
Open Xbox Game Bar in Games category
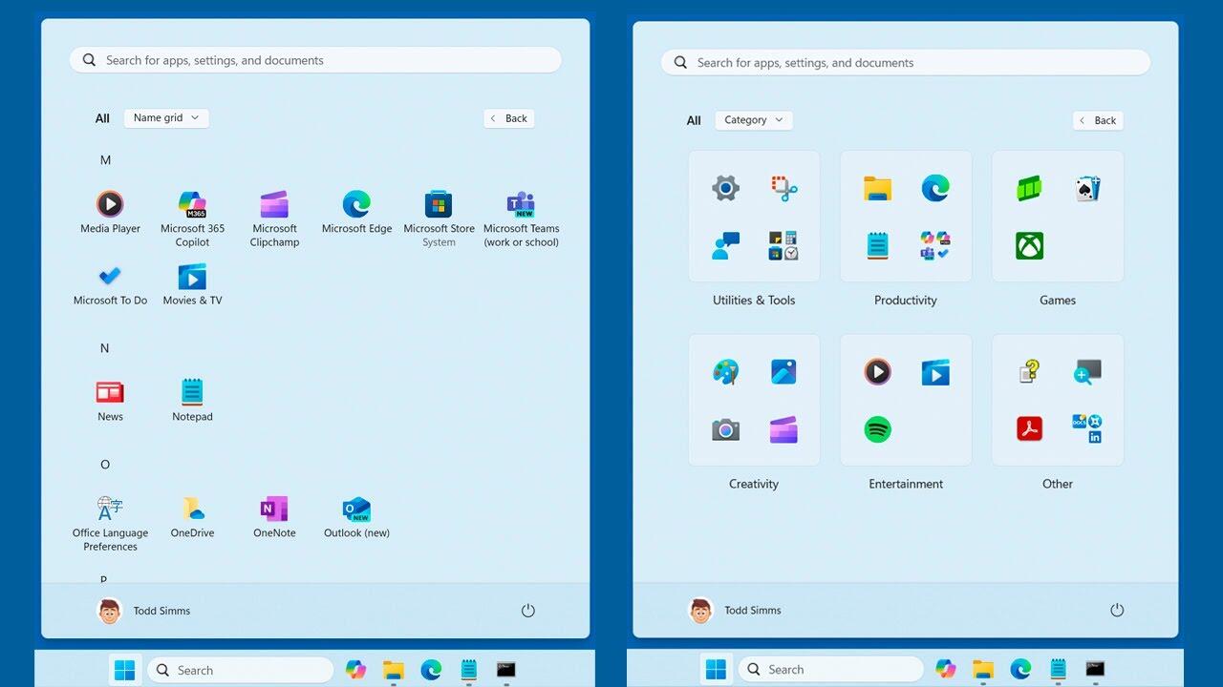point(1030,188)
